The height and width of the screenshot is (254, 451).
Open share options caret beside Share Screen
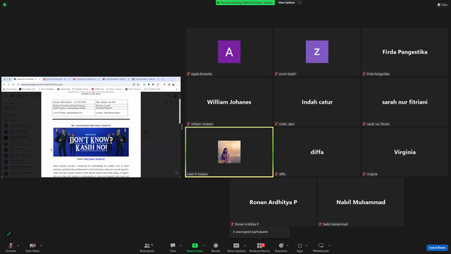[204, 246]
